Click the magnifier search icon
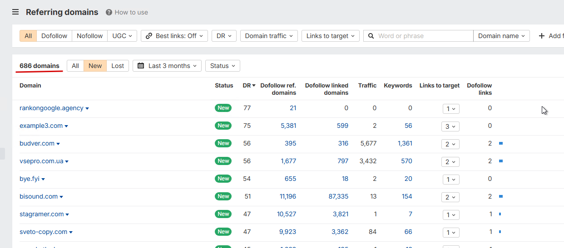 coord(371,36)
